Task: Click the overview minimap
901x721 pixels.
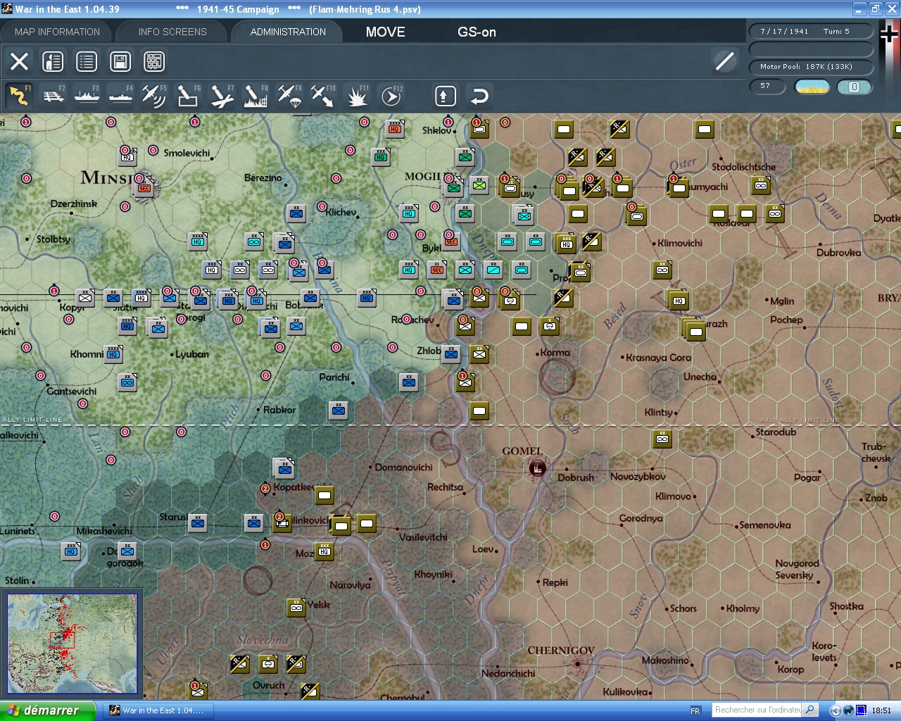Action: [72, 644]
